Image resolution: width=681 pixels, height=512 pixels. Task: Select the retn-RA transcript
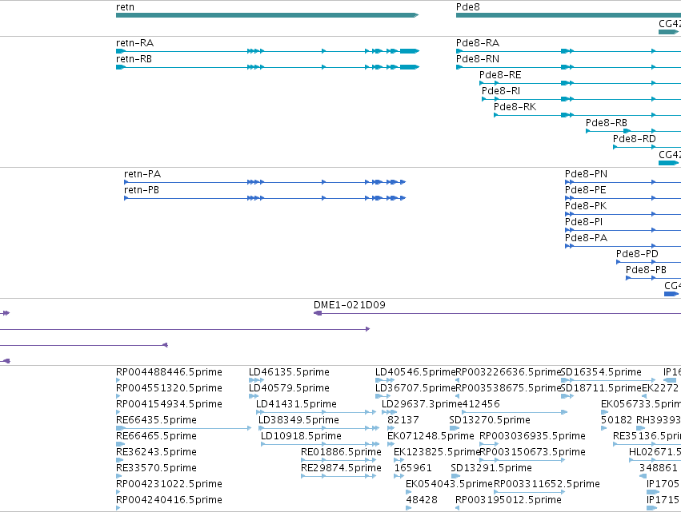click(267, 51)
